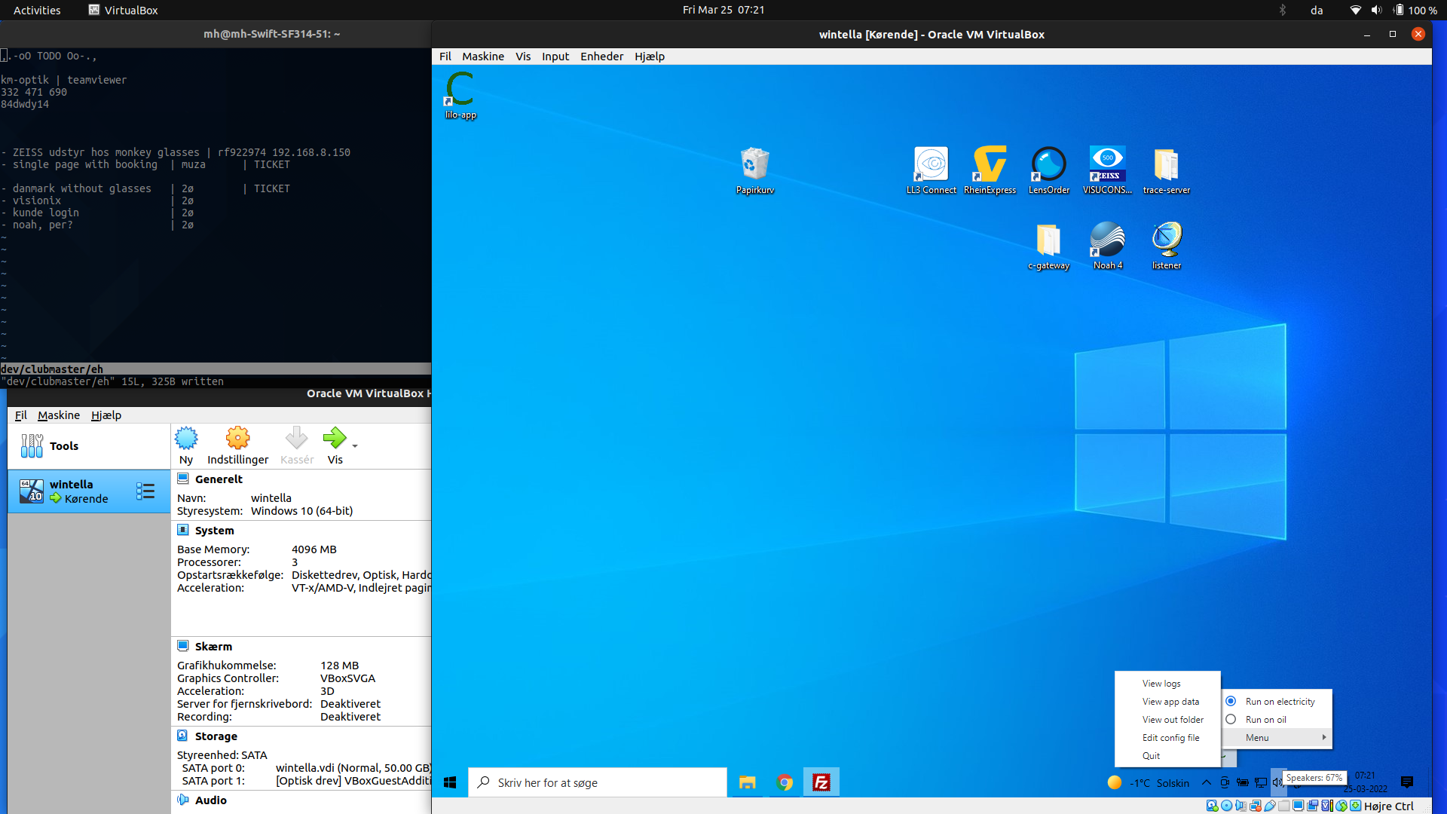Launch LensOrder from the desktop

click(1048, 164)
